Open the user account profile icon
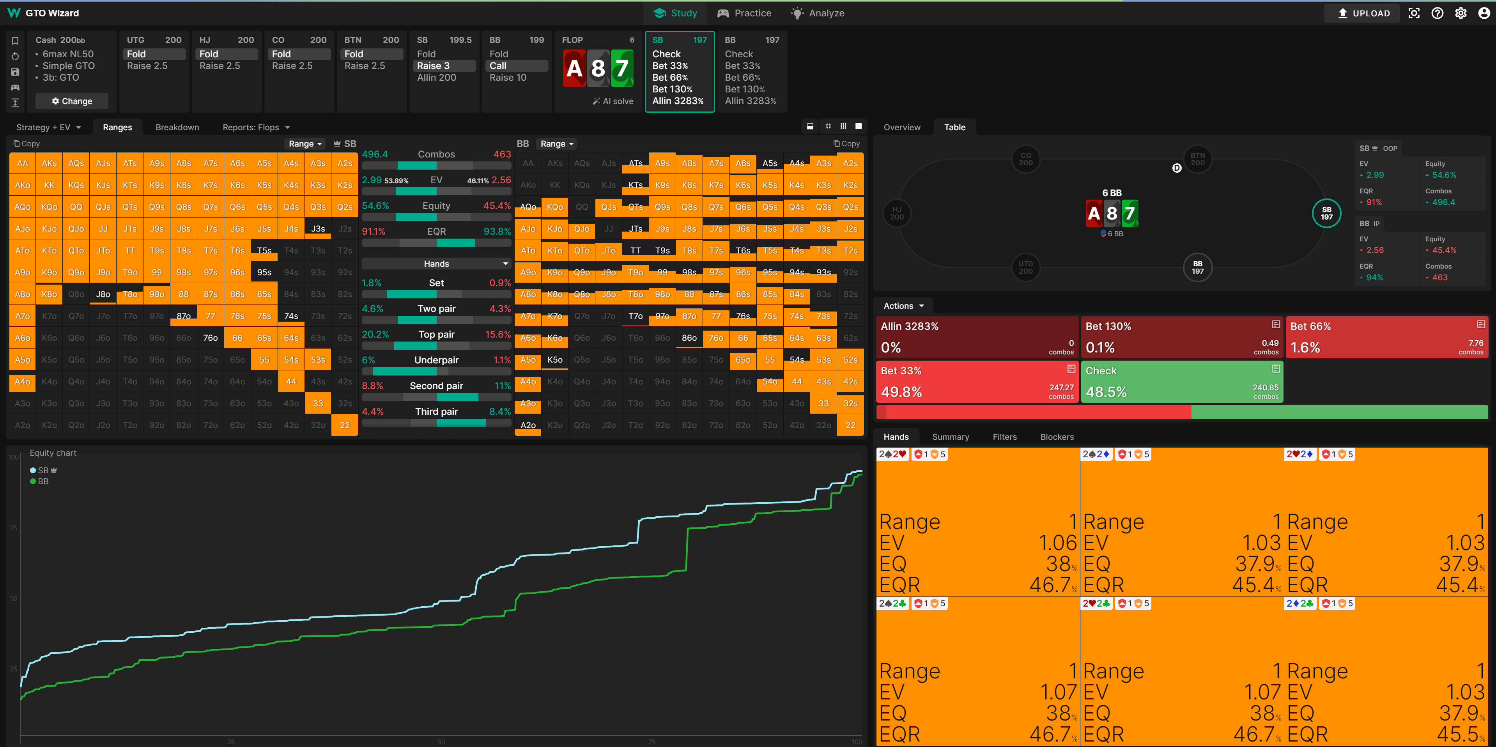 [x=1484, y=13]
